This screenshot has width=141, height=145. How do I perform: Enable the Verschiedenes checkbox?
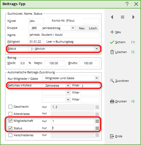10,135
